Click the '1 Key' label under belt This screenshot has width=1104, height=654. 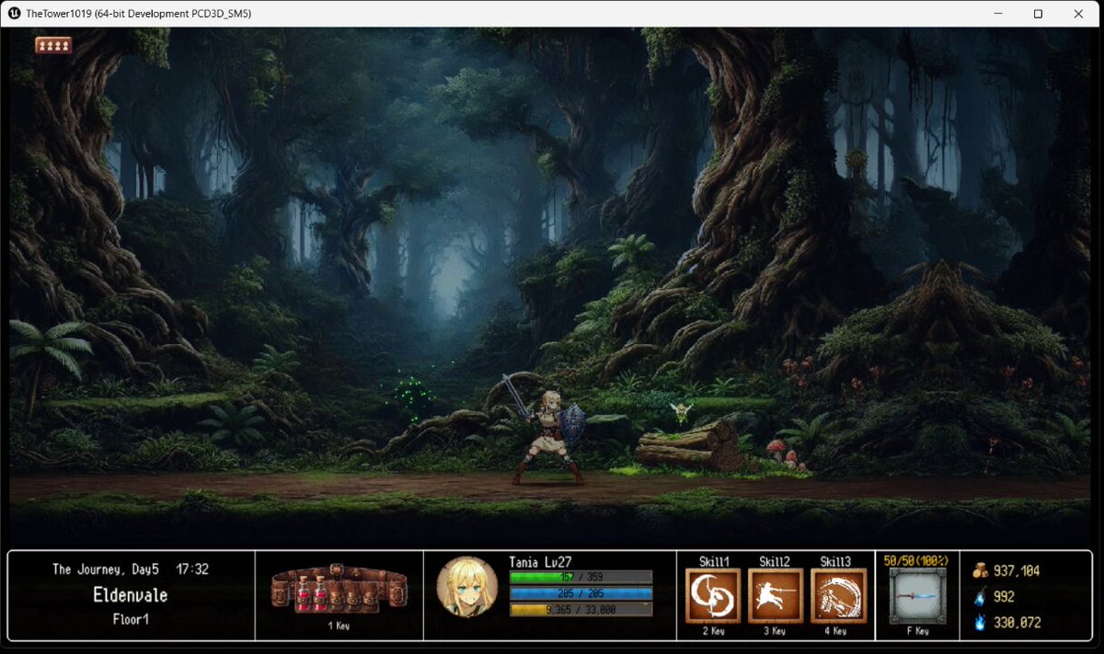point(339,625)
